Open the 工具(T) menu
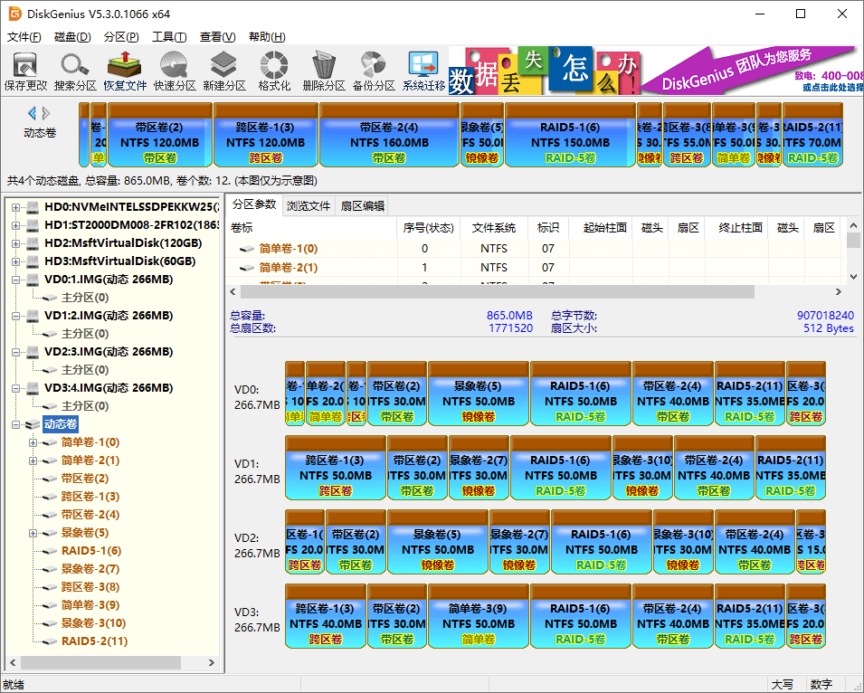864x693 pixels. click(x=168, y=37)
